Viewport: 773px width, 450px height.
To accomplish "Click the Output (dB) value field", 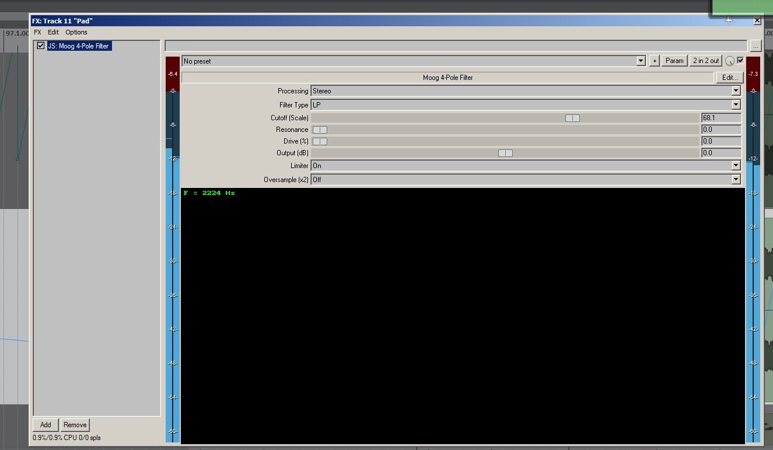I will pyautogui.click(x=721, y=153).
